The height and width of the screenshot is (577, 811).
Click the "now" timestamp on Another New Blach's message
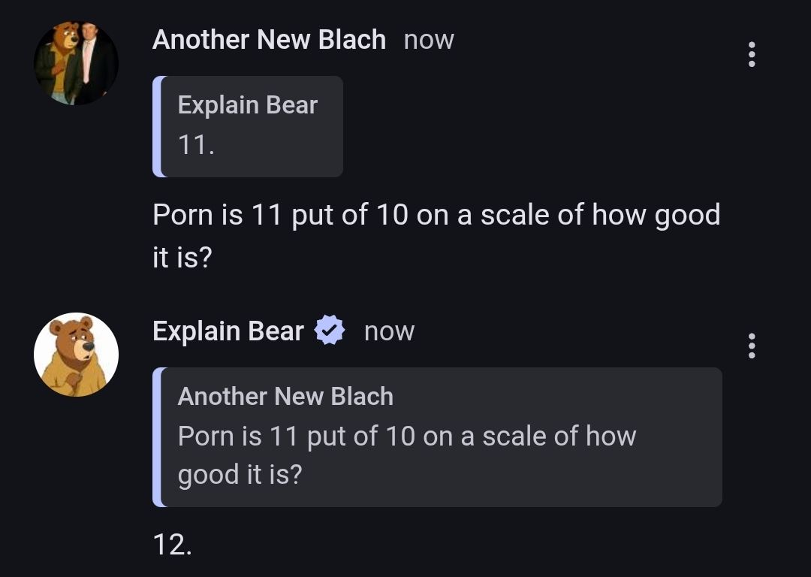point(429,40)
